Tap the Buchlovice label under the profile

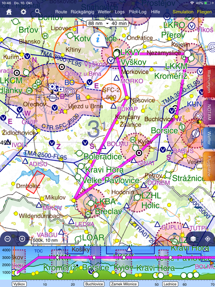(94, 284)
